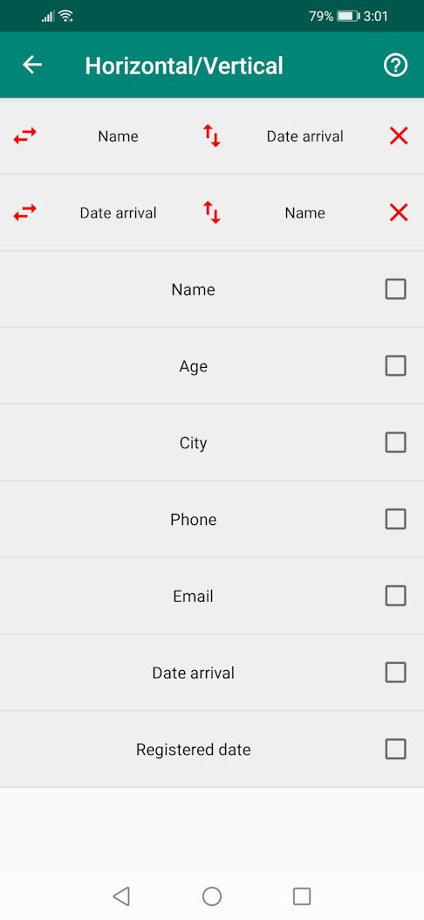Tap Android home navigation button
The width and height of the screenshot is (424, 920).
point(211,896)
